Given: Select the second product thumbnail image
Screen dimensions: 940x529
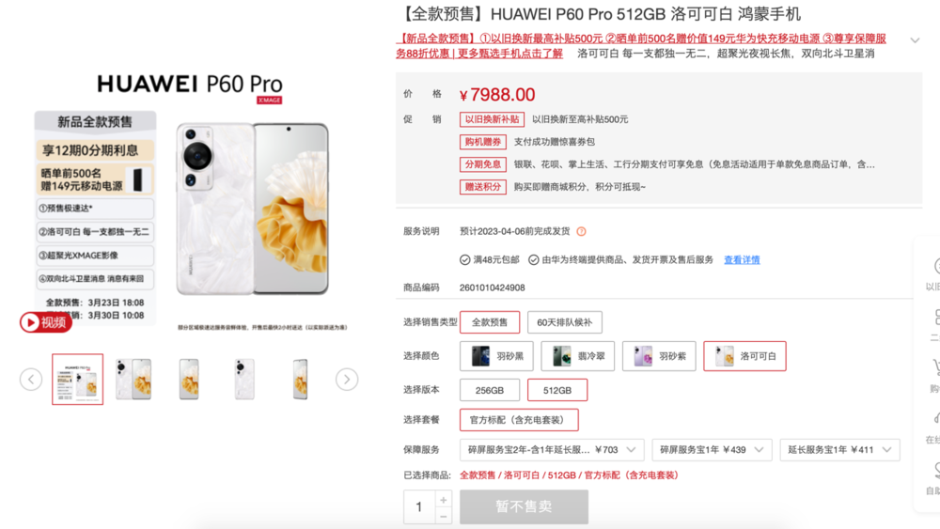Looking at the screenshot, I should coord(133,380).
